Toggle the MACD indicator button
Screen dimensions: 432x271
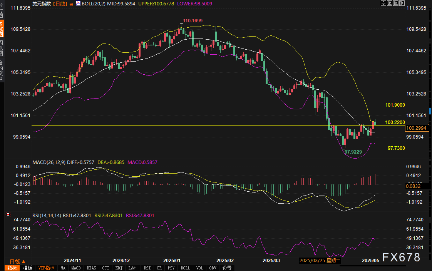[76, 268]
